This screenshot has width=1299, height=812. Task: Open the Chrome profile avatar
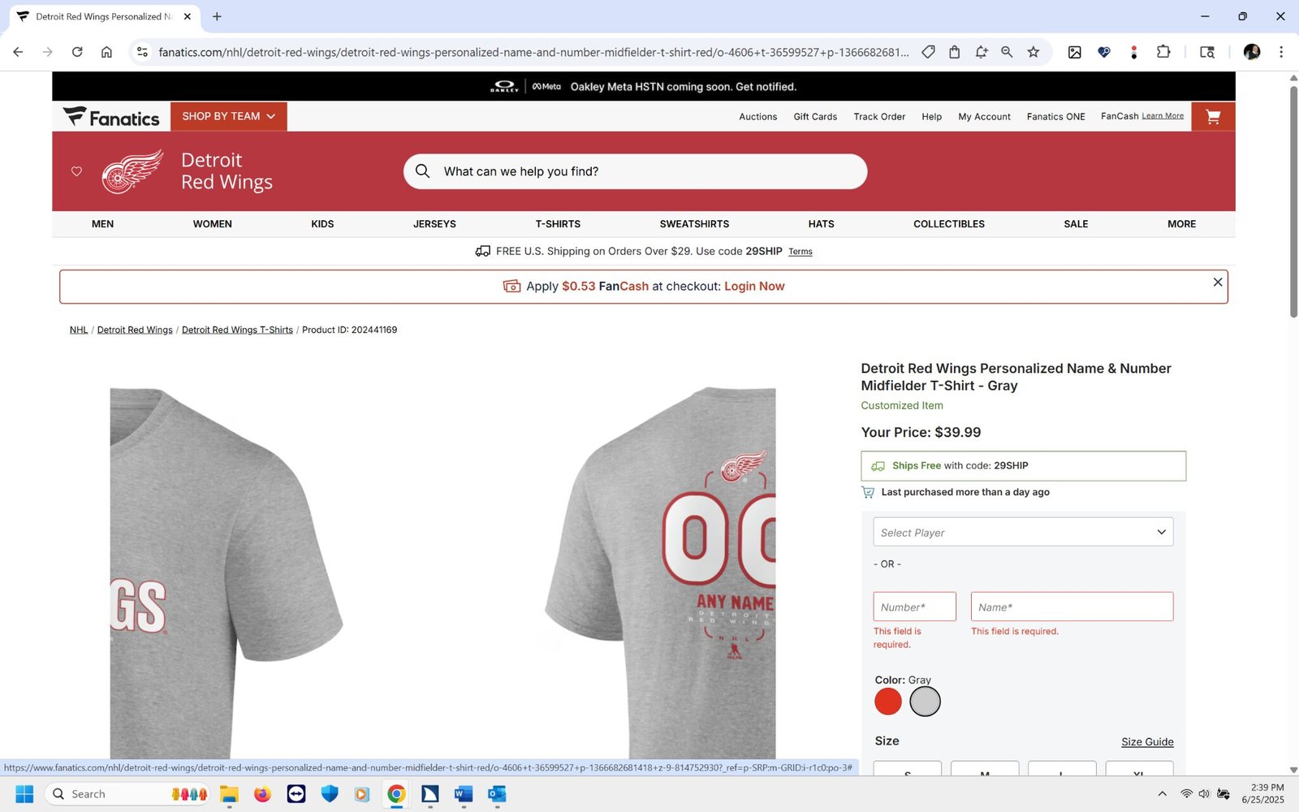tap(1251, 52)
